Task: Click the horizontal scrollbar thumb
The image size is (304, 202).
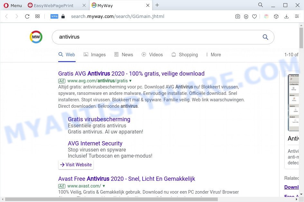Action: click(111, 199)
